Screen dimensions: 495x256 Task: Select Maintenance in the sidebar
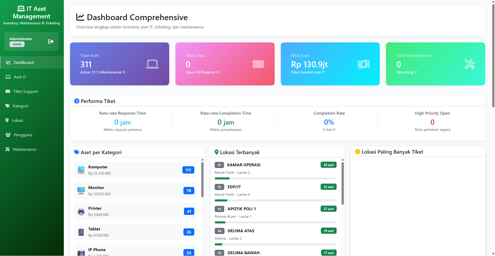(x=25, y=149)
